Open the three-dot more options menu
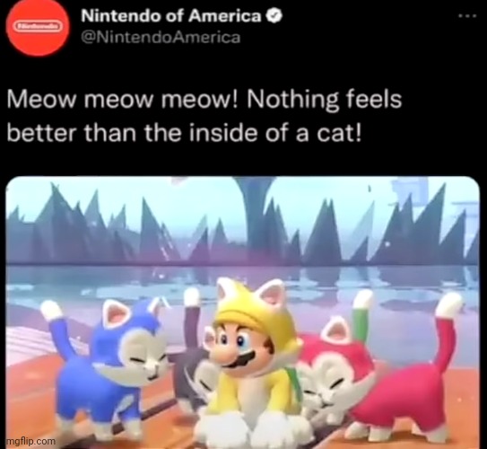The image size is (487, 449). (x=467, y=15)
